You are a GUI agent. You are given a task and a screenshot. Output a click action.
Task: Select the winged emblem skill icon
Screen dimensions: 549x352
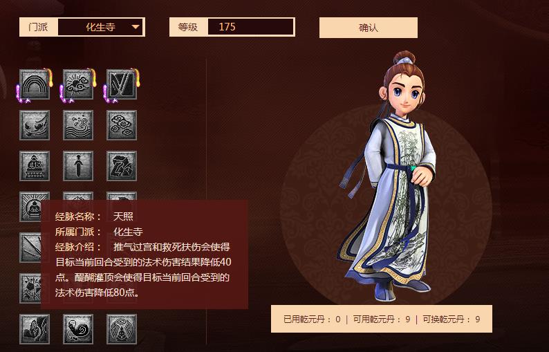[122, 329]
